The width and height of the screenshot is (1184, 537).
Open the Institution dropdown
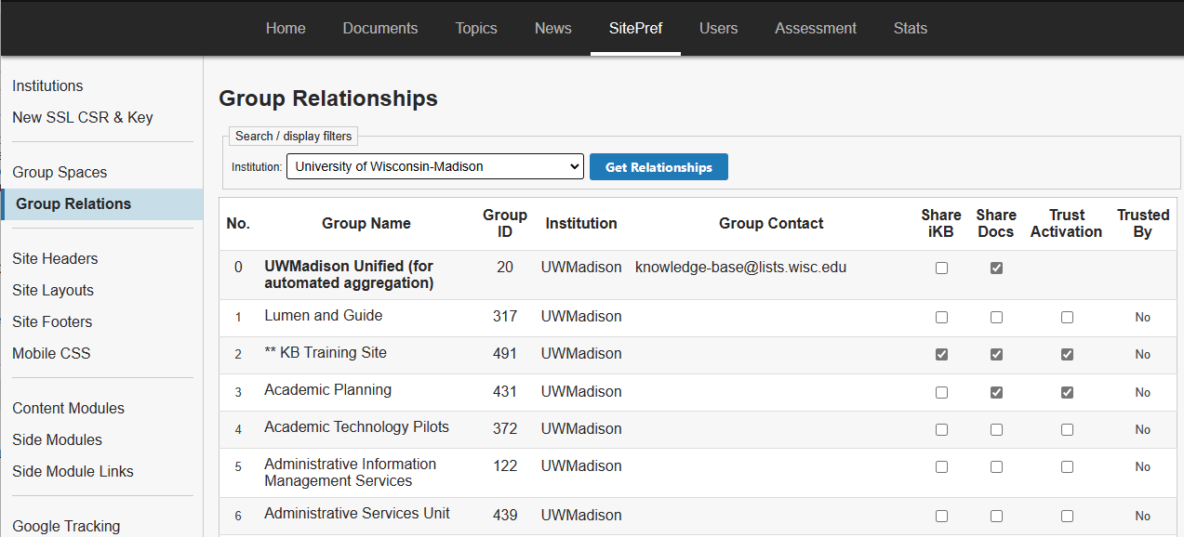point(434,167)
